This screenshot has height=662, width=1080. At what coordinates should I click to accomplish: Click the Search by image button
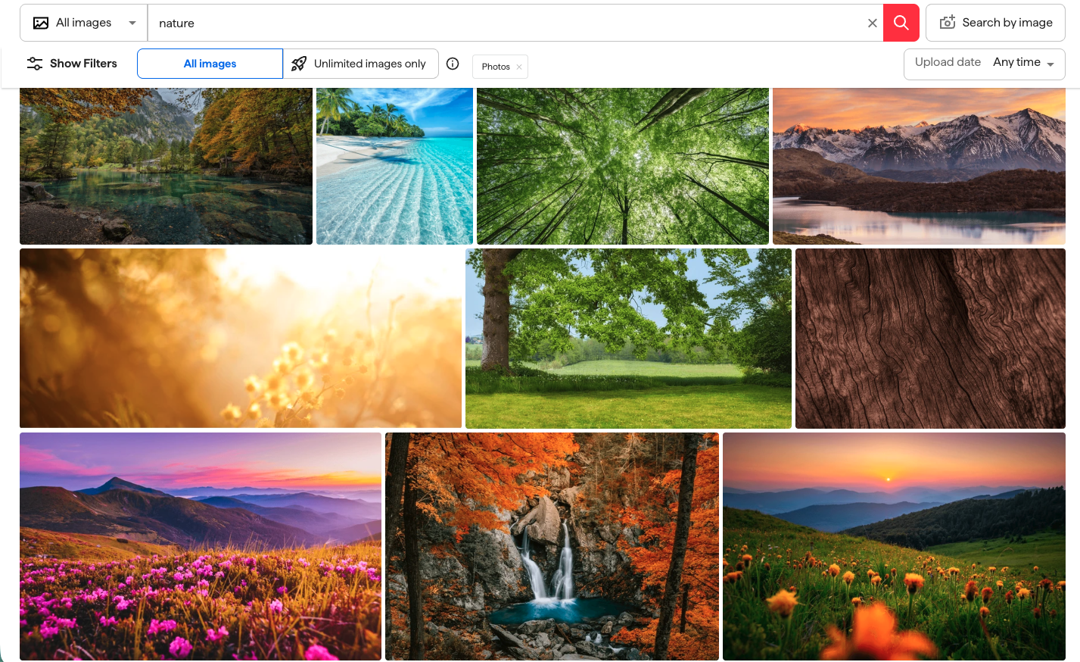point(995,23)
